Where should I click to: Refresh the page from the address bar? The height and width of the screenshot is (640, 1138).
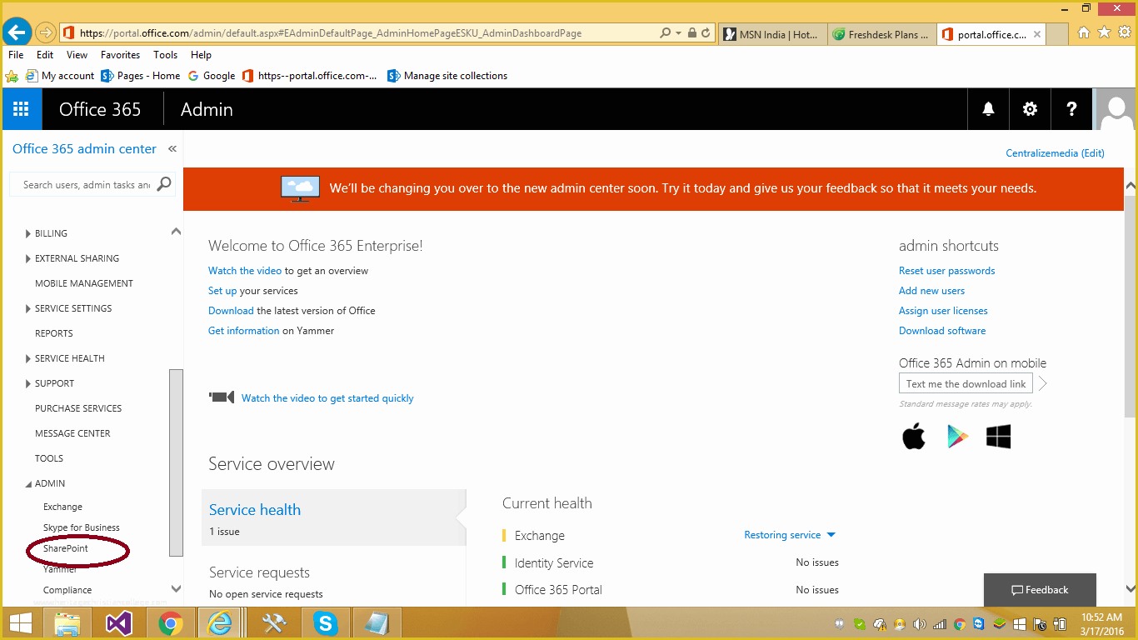point(706,33)
